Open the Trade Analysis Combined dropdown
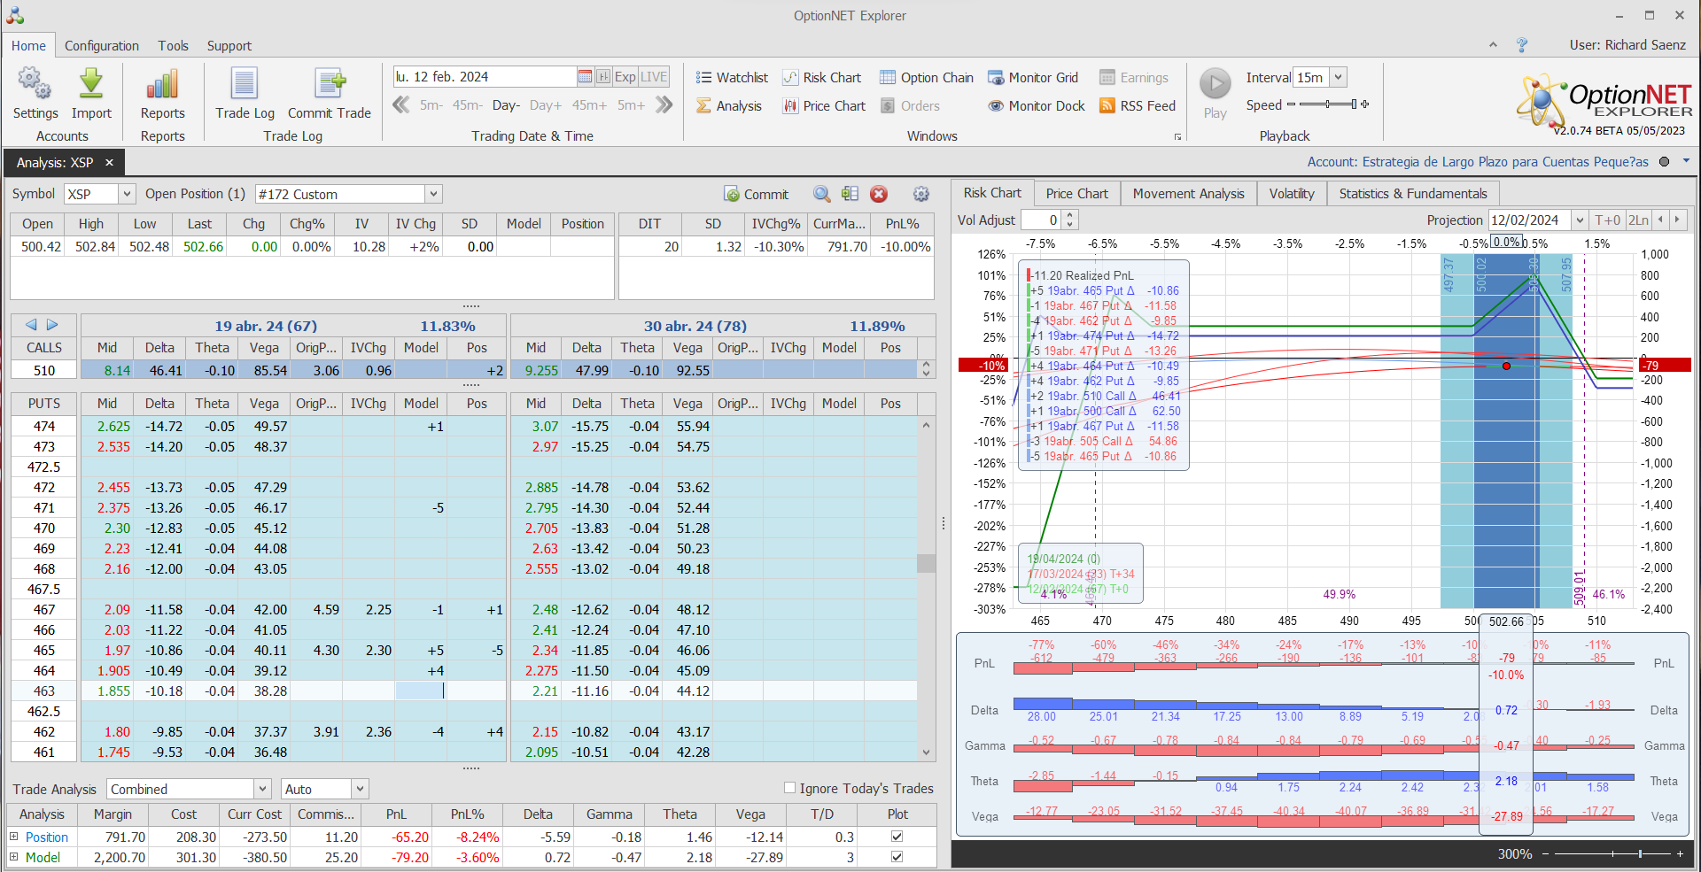Screen dimensions: 1701x872 tap(262, 789)
